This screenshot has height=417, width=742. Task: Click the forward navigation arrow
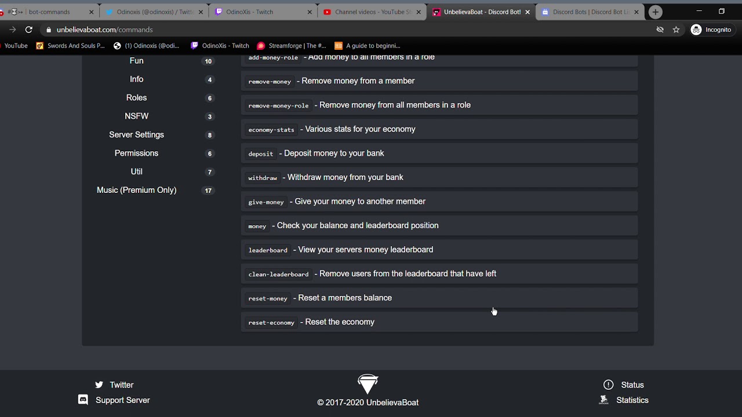click(x=12, y=30)
